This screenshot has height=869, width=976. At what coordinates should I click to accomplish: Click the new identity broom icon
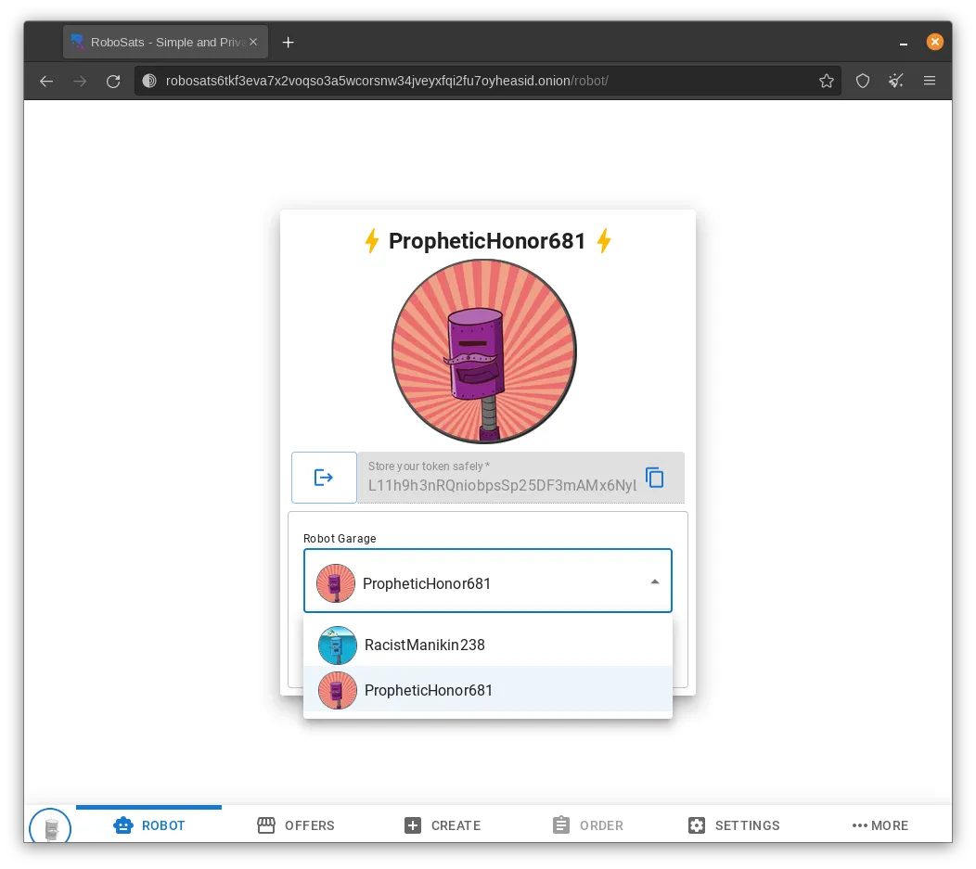click(x=895, y=81)
